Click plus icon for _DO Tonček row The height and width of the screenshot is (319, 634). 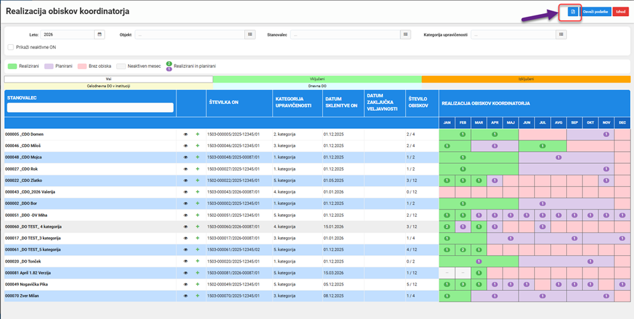pyautogui.click(x=198, y=261)
